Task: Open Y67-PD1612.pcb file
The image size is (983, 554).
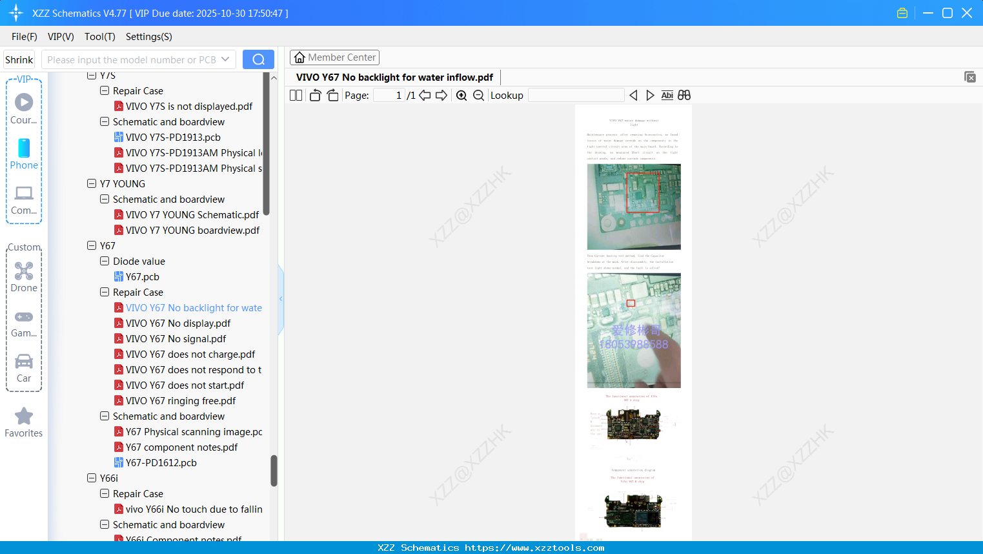Action: click(x=161, y=462)
